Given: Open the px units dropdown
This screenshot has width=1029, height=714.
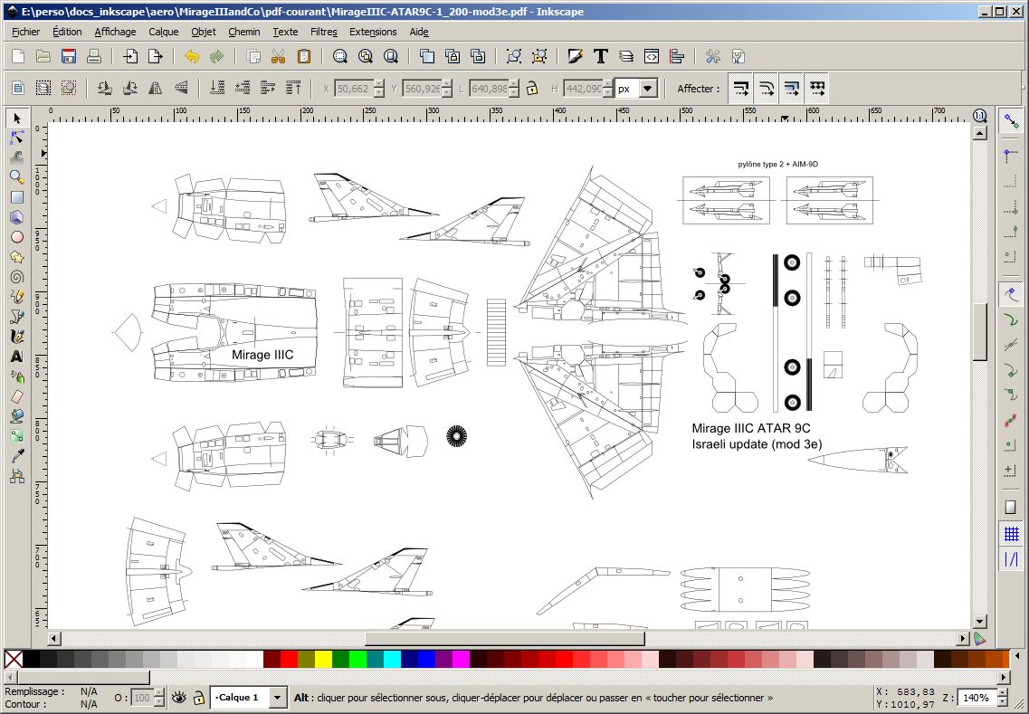Looking at the screenshot, I should point(646,89).
